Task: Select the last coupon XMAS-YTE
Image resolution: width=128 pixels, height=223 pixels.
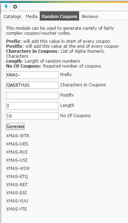Action: pos(17,209)
